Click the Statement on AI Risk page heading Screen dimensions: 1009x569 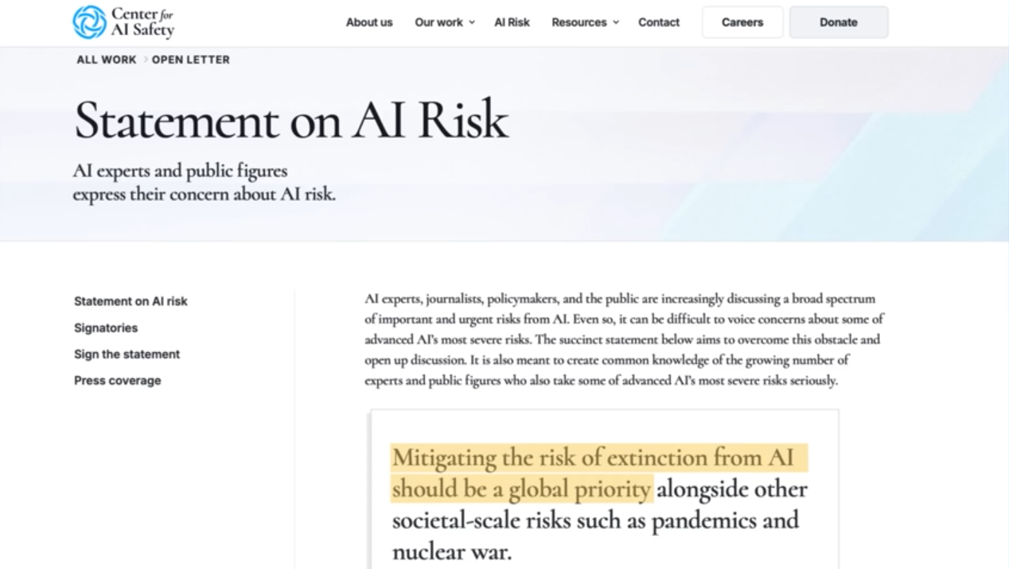(x=290, y=120)
